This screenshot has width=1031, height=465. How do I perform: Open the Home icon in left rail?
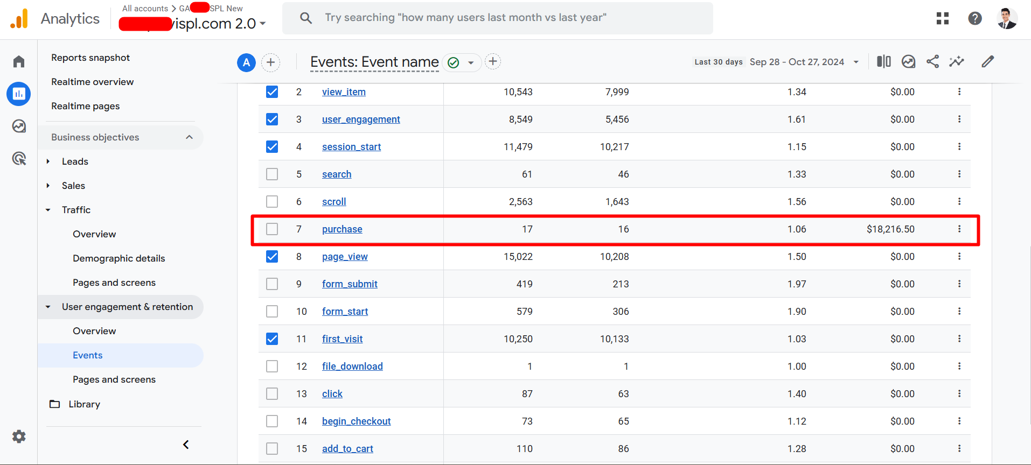click(x=19, y=61)
